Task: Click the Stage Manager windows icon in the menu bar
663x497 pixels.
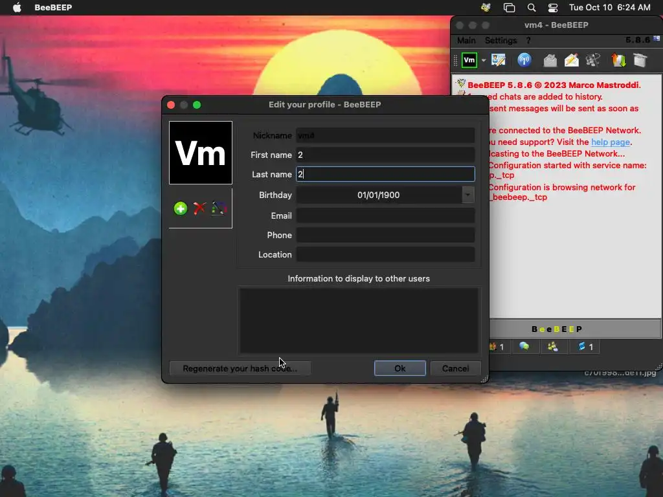Action: click(509, 7)
